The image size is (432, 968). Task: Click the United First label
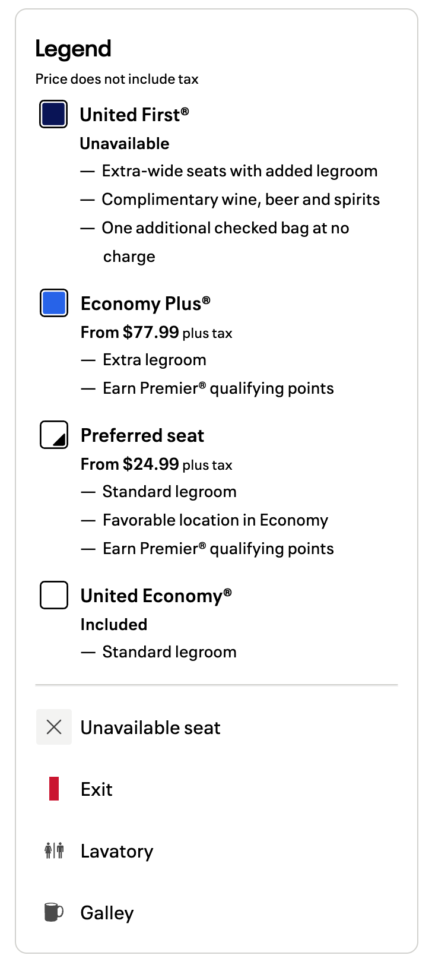pyautogui.click(x=134, y=115)
